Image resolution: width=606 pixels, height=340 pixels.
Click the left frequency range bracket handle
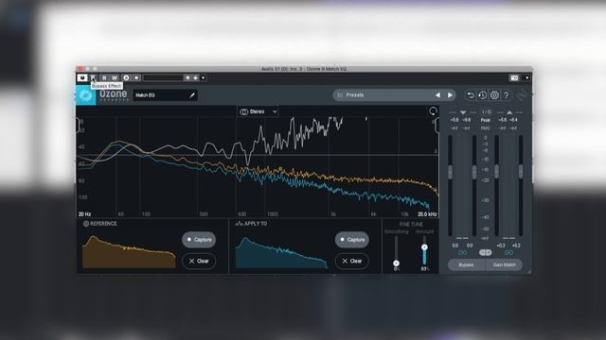78,126
